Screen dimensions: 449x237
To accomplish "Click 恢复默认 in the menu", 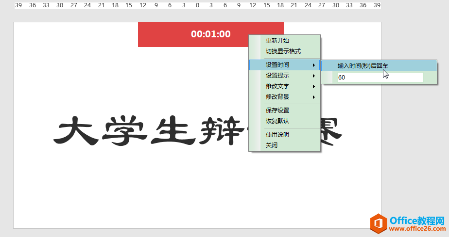I will coord(284,121).
